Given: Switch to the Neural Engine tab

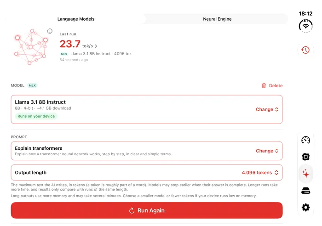Looking at the screenshot, I should [x=217, y=19].
